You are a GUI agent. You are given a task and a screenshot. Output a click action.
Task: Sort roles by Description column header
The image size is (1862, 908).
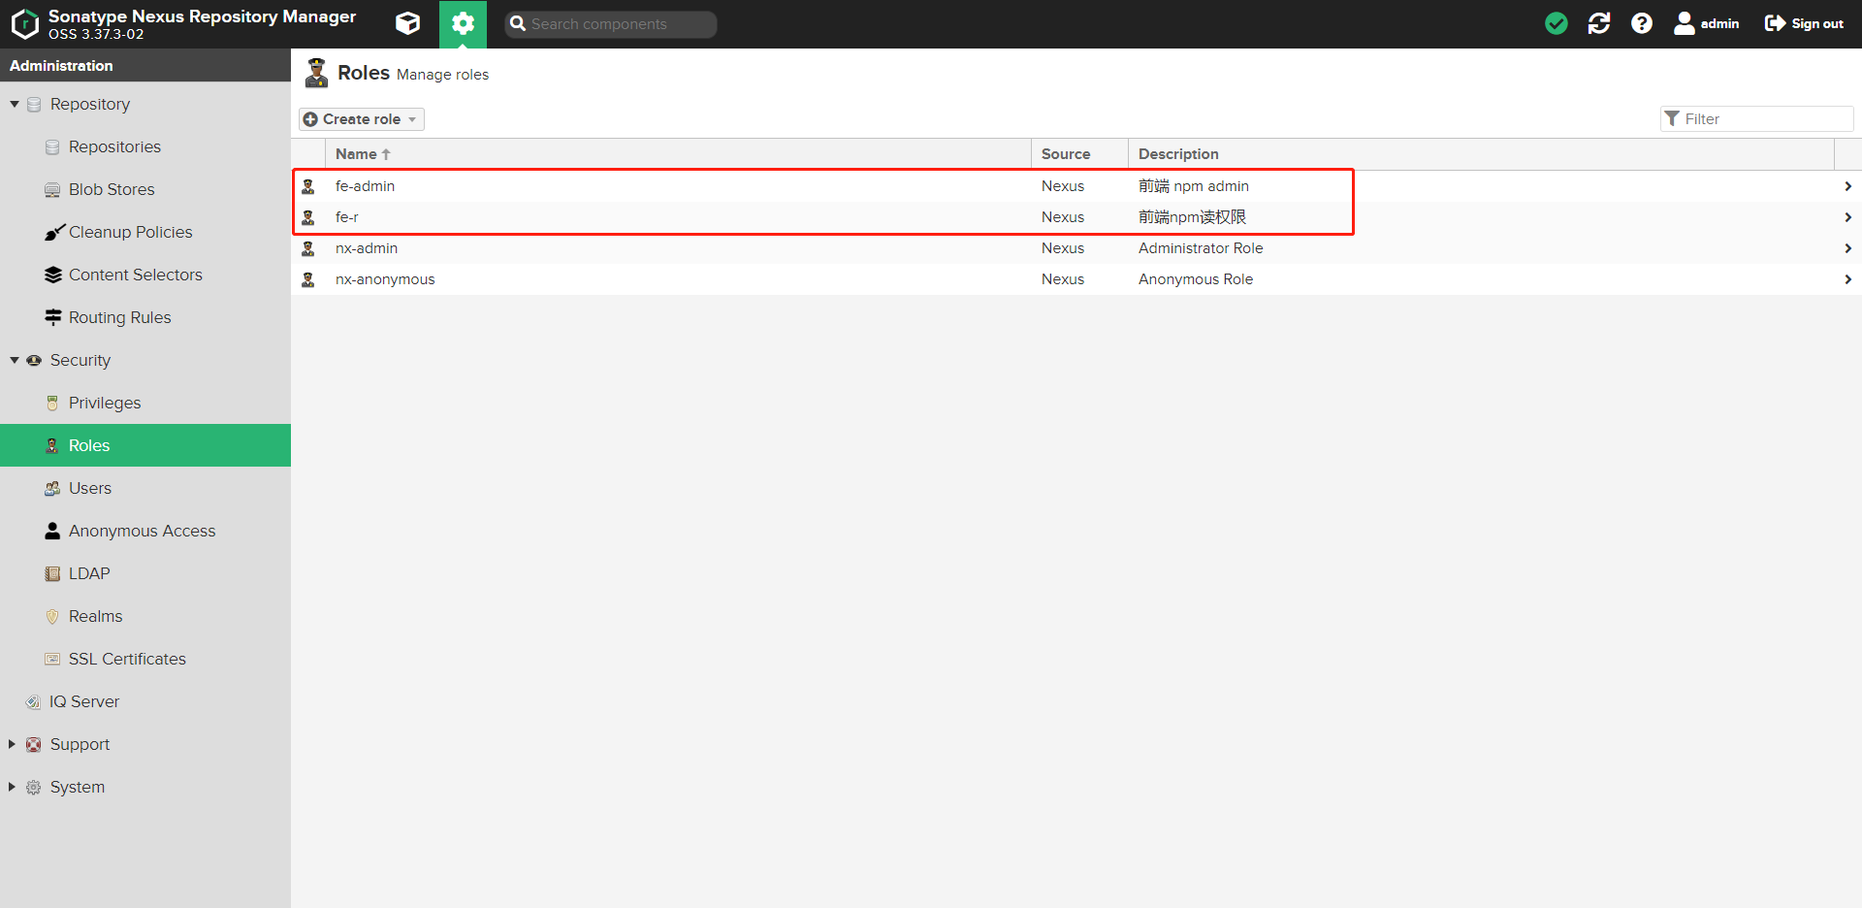[x=1481, y=154]
